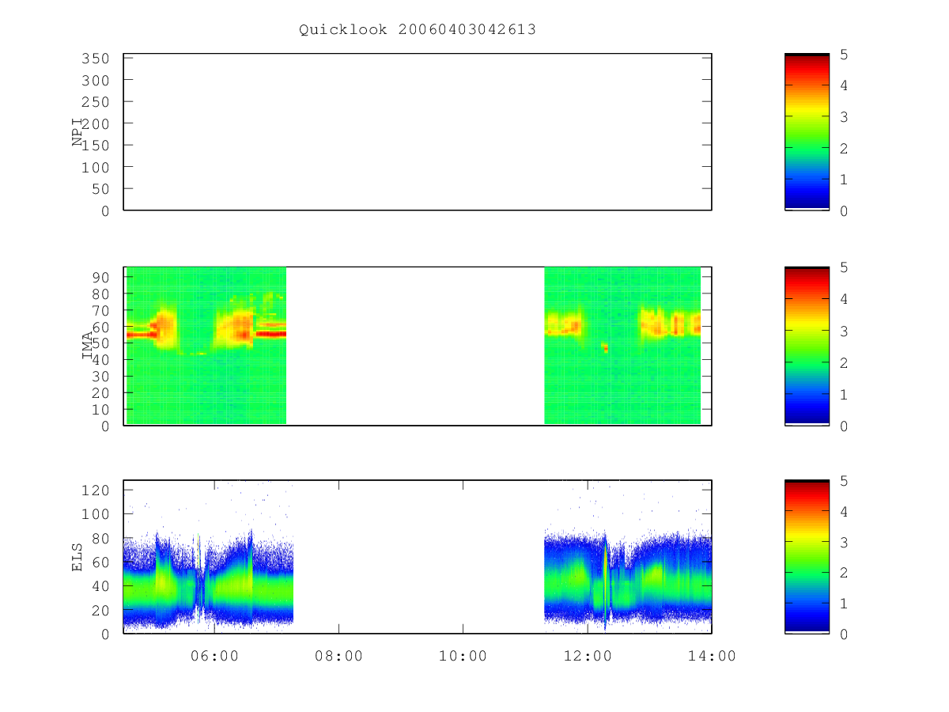Click the NPI panel colorbar
The width and height of the screenshot is (949, 712).
[x=807, y=132]
